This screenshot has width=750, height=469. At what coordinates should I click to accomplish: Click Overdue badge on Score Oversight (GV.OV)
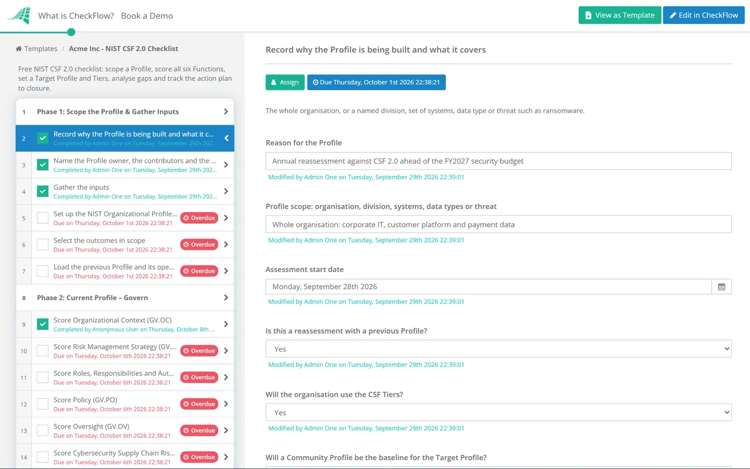pos(199,430)
